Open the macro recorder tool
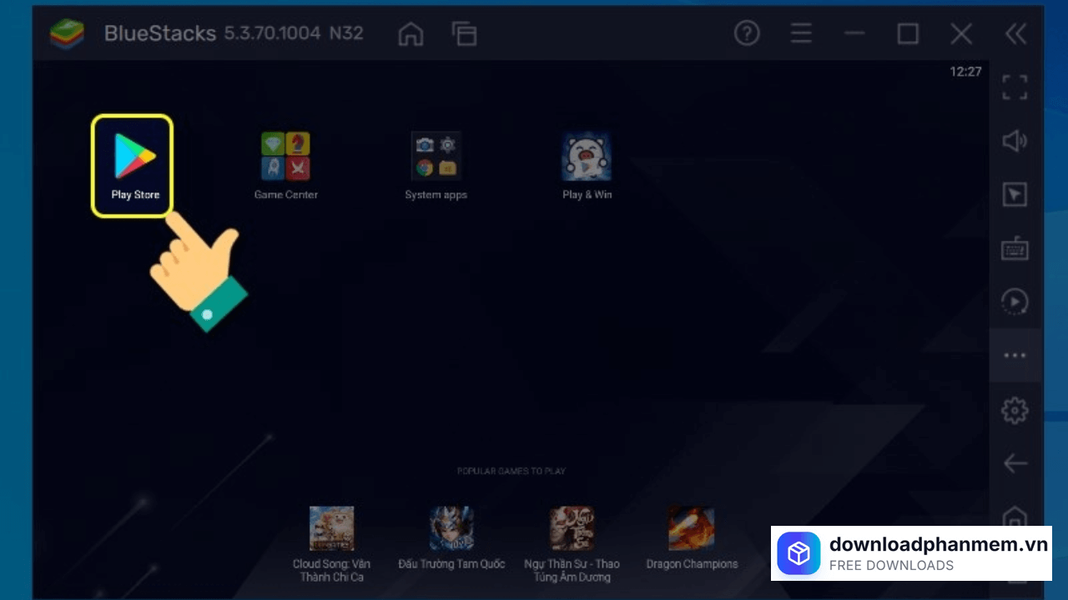1068x600 pixels. tap(1015, 302)
